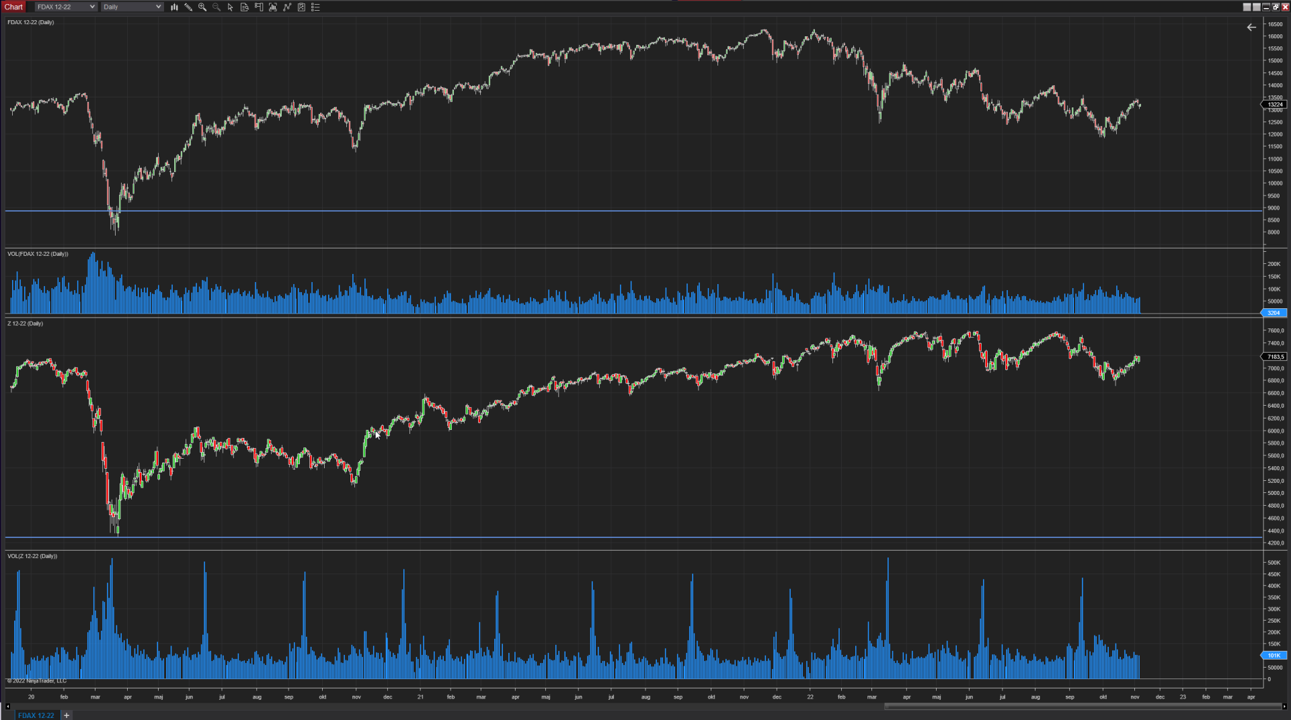Click the Chart menu label
This screenshot has height=720, width=1291.
(13, 7)
